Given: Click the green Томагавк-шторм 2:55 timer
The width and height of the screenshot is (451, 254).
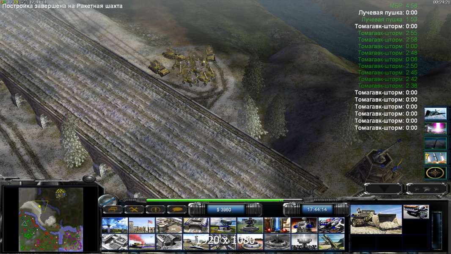Looking at the screenshot, I should pos(388,33).
